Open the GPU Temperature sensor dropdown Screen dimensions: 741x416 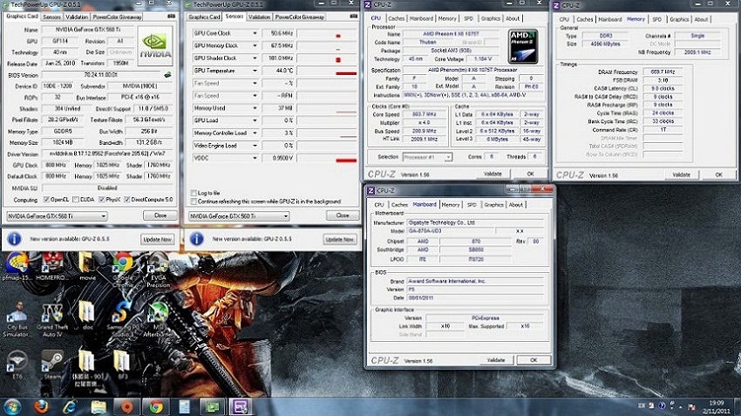[x=255, y=71]
